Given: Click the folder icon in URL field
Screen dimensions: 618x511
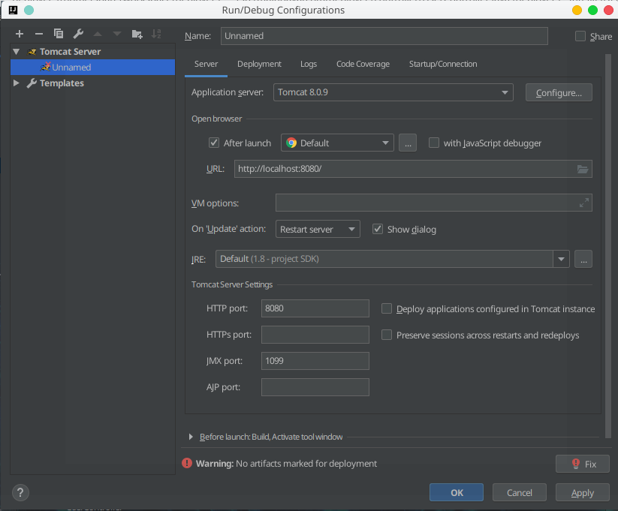Looking at the screenshot, I should (x=583, y=169).
